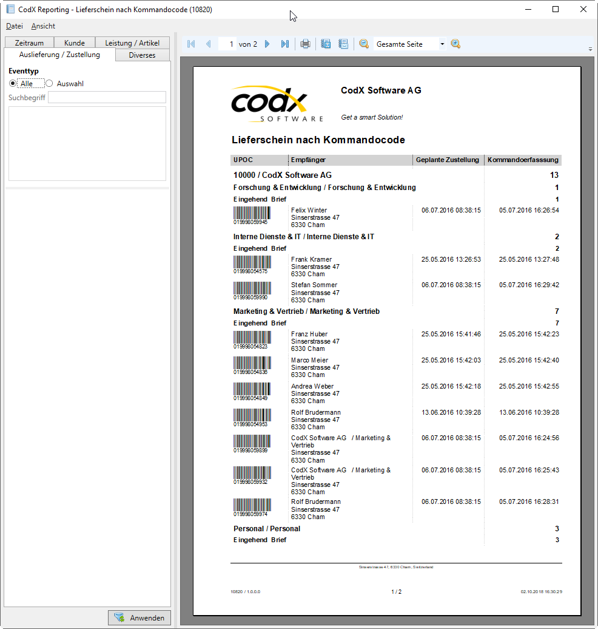Go to previous report page
The width and height of the screenshot is (598, 629).
[209, 44]
